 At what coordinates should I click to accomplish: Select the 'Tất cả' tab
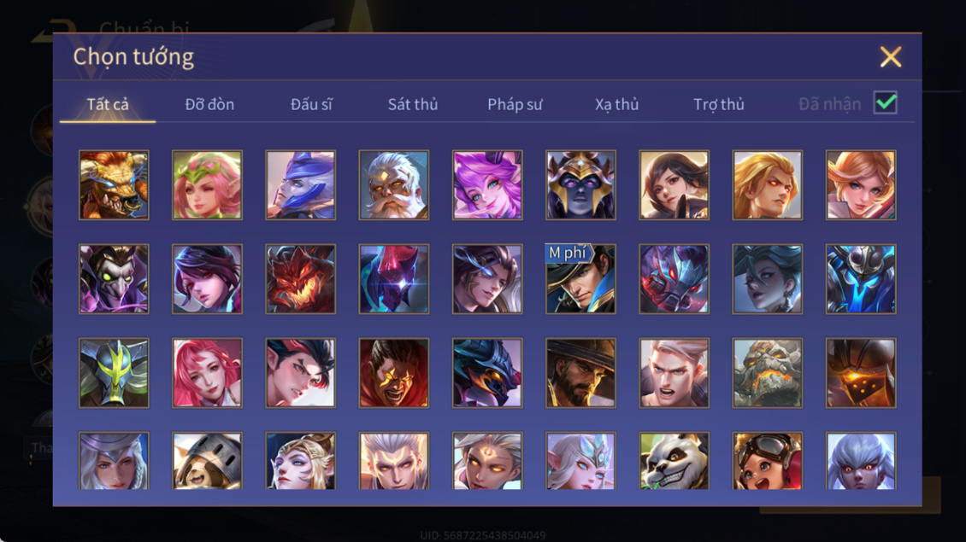coord(108,105)
